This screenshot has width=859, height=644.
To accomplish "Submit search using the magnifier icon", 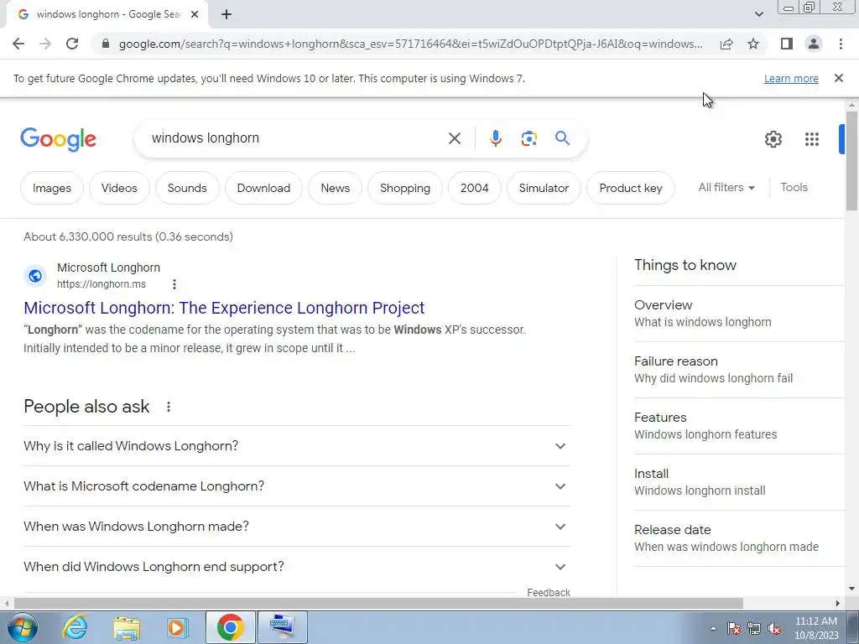I will pyautogui.click(x=563, y=138).
